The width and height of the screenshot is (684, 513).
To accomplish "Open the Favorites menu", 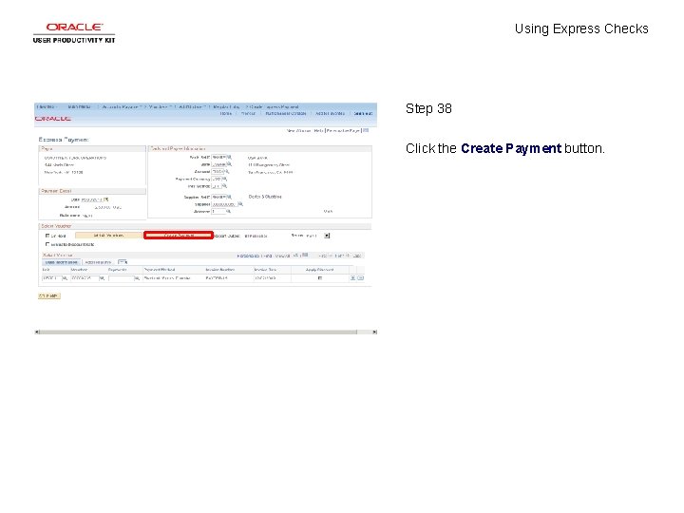I will (47, 106).
